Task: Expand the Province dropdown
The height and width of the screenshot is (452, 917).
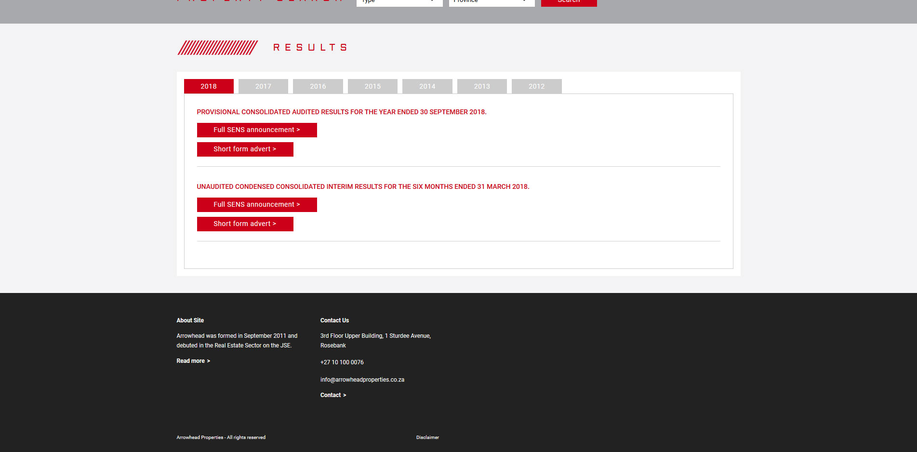Action: 491,2
